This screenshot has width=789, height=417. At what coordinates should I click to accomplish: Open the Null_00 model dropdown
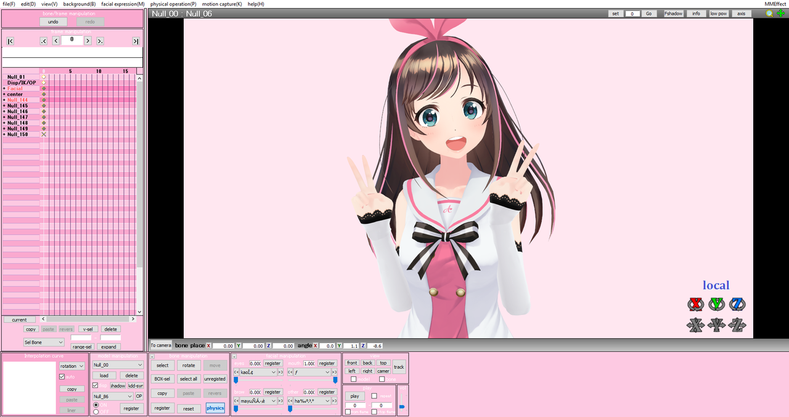coord(117,365)
